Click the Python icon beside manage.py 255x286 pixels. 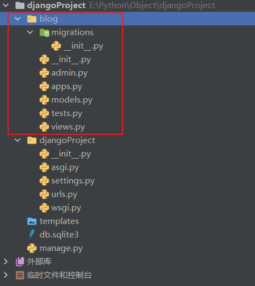[32, 248]
